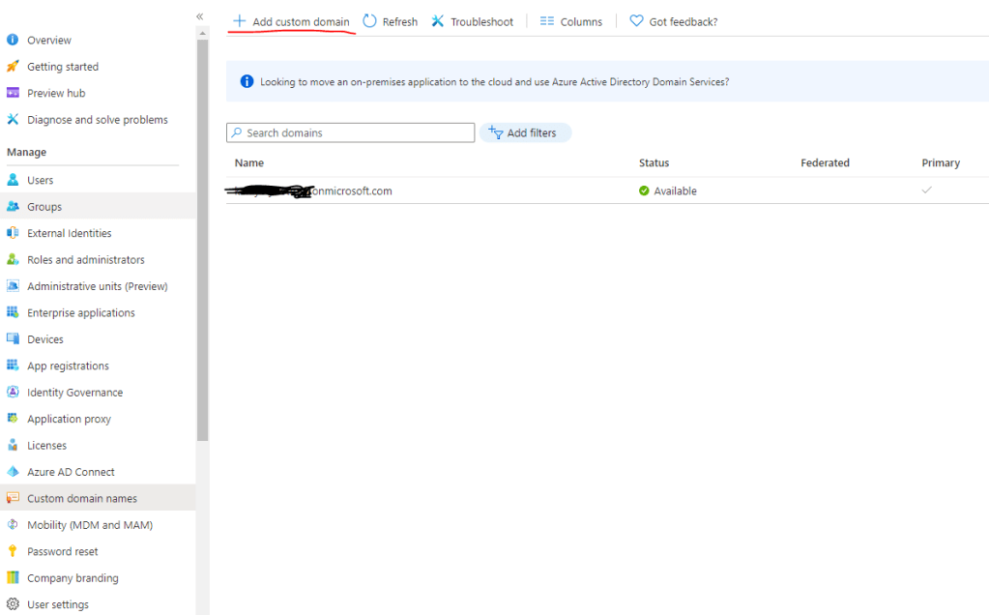The width and height of the screenshot is (989, 615).
Task: Open the onmicrosoft.com domain entry
Action: click(352, 190)
